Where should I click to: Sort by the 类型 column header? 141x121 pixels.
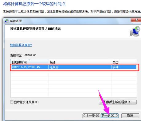(x=124, y=62)
